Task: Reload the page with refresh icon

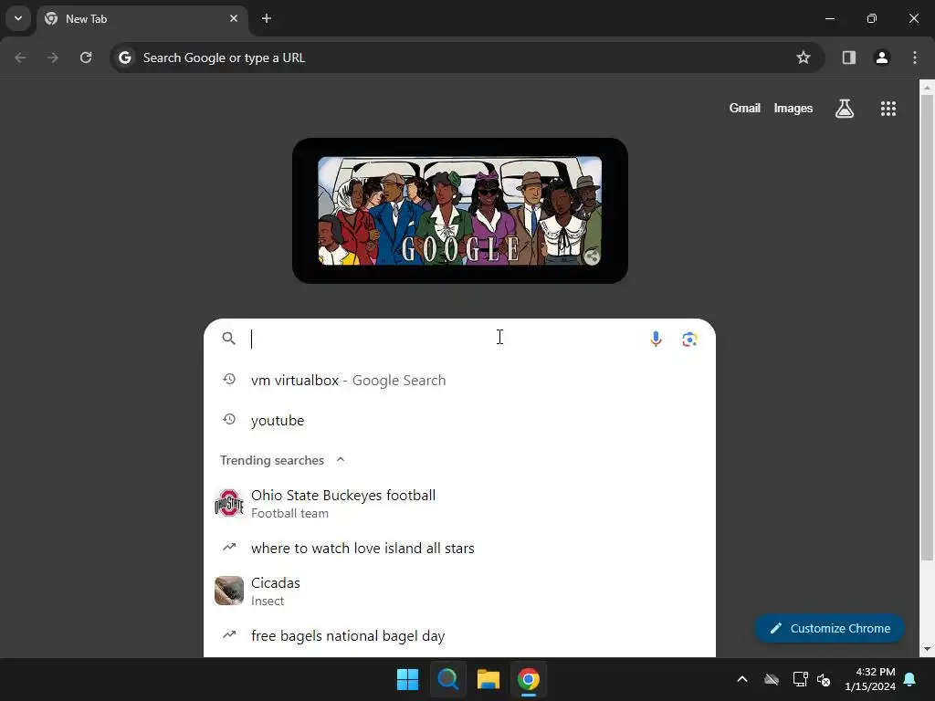Action: click(86, 58)
